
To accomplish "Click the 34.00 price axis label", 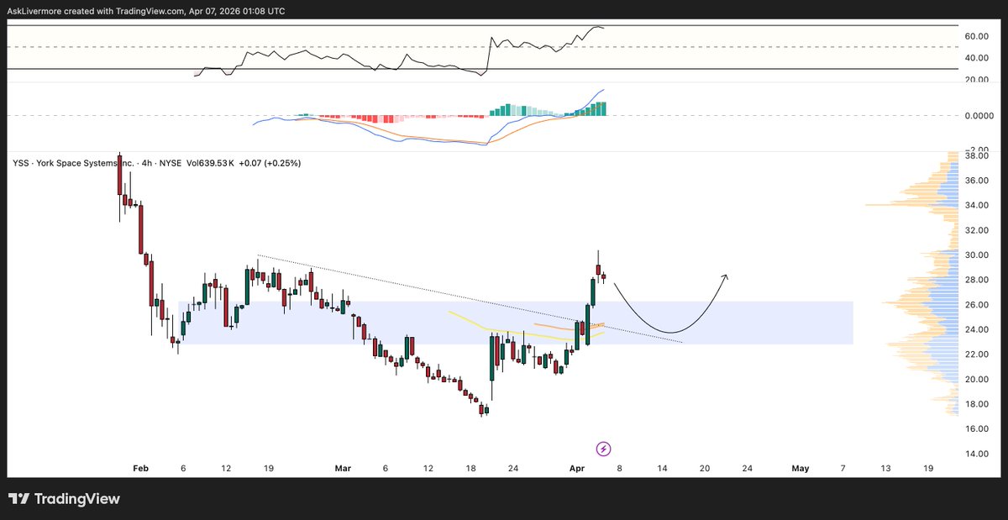I will [x=975, y=205].
